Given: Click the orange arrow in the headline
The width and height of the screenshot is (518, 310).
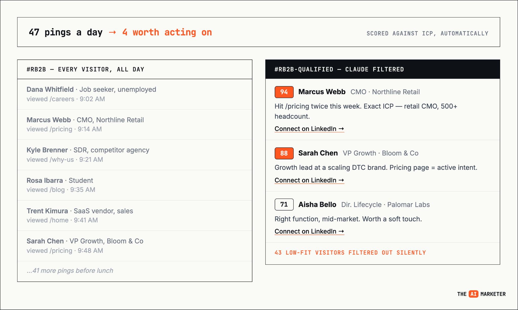Looking at the screenshot, I should (x=112, y=32).
